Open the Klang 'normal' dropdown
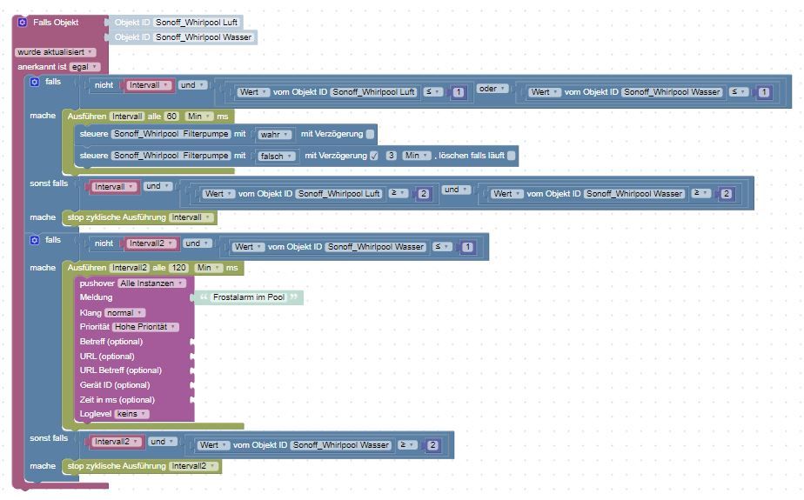Viewport: 804px width, 500px height. click(125, 313)
